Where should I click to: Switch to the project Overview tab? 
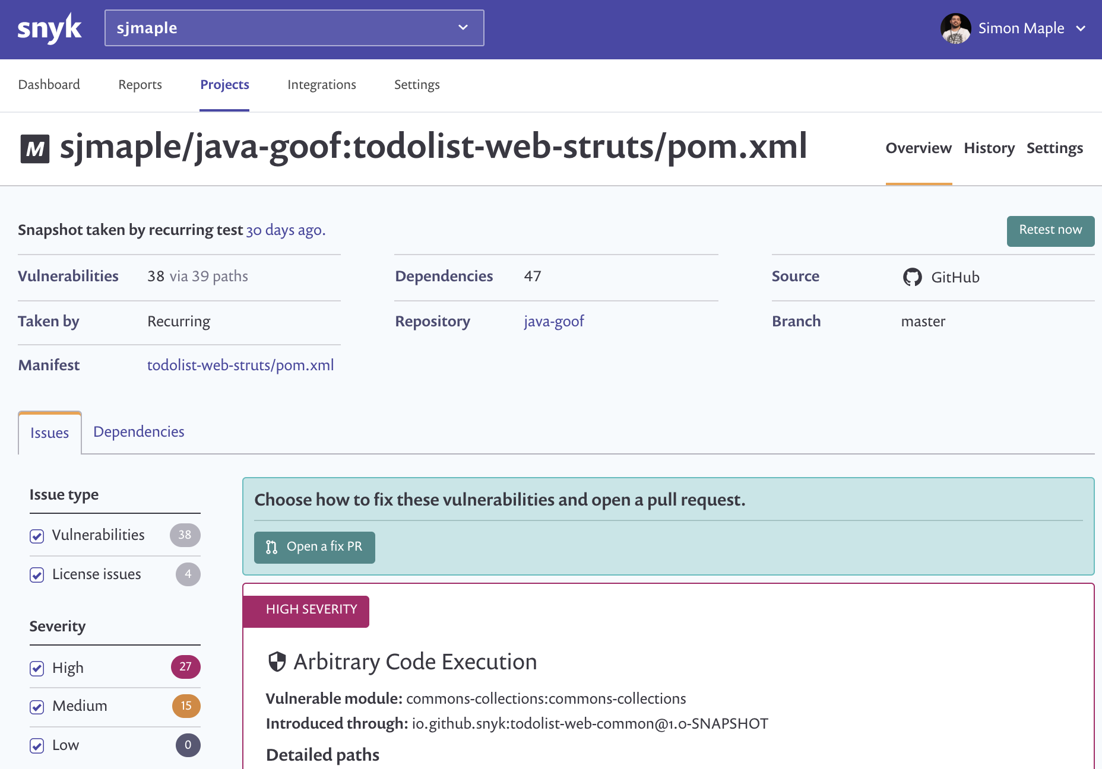pos(919,148)
